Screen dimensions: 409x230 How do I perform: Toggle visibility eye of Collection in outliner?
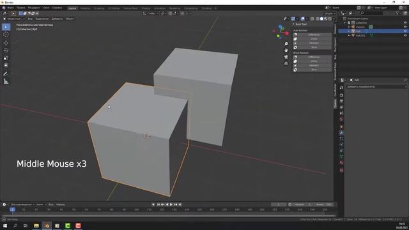tap(405, 23)
